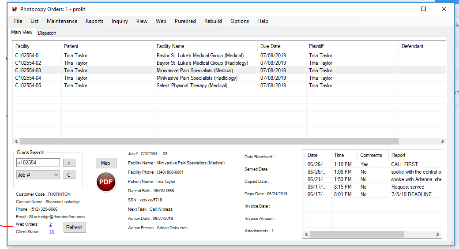The image size is (459, 249).
Task: Open the Options menu
Action: pos(240,21)
